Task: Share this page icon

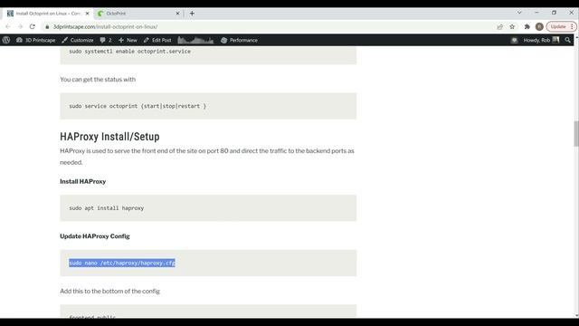Action: [500, 26]
